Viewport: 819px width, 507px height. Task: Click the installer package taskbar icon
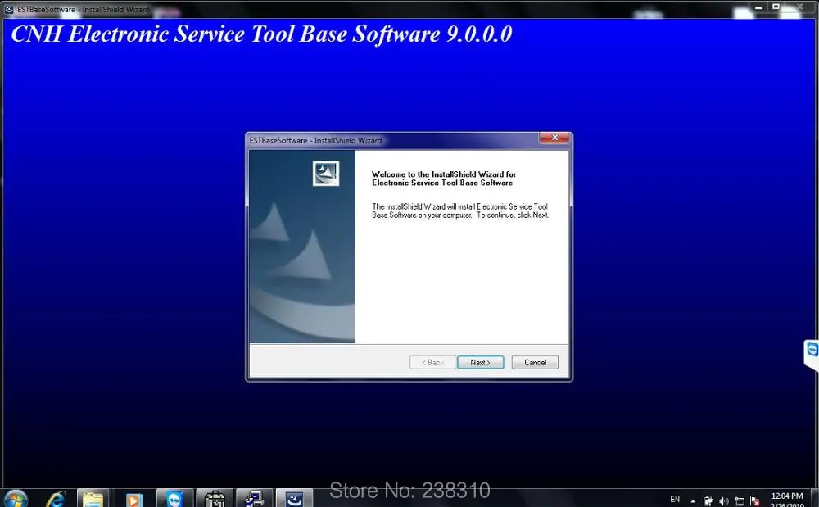[214, 499]
